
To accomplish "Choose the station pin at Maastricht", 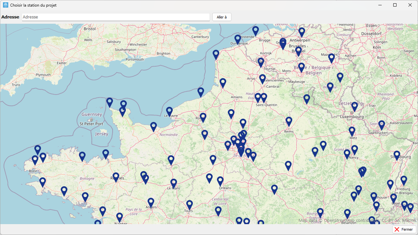I will (331, 58).
